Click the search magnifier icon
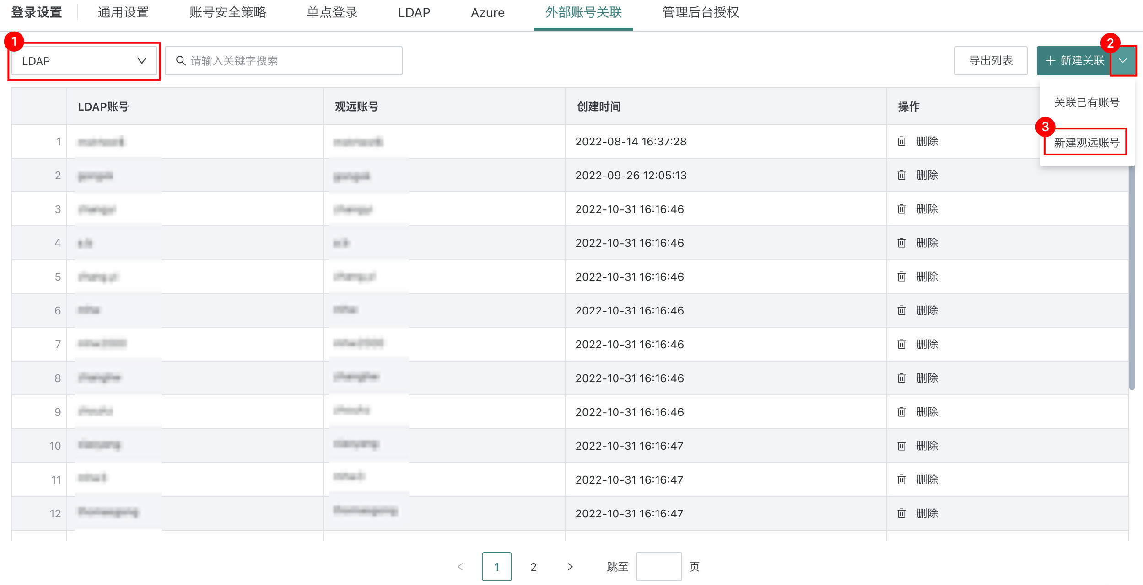This screenshot has width=1143, height=585. pos(181,61)
